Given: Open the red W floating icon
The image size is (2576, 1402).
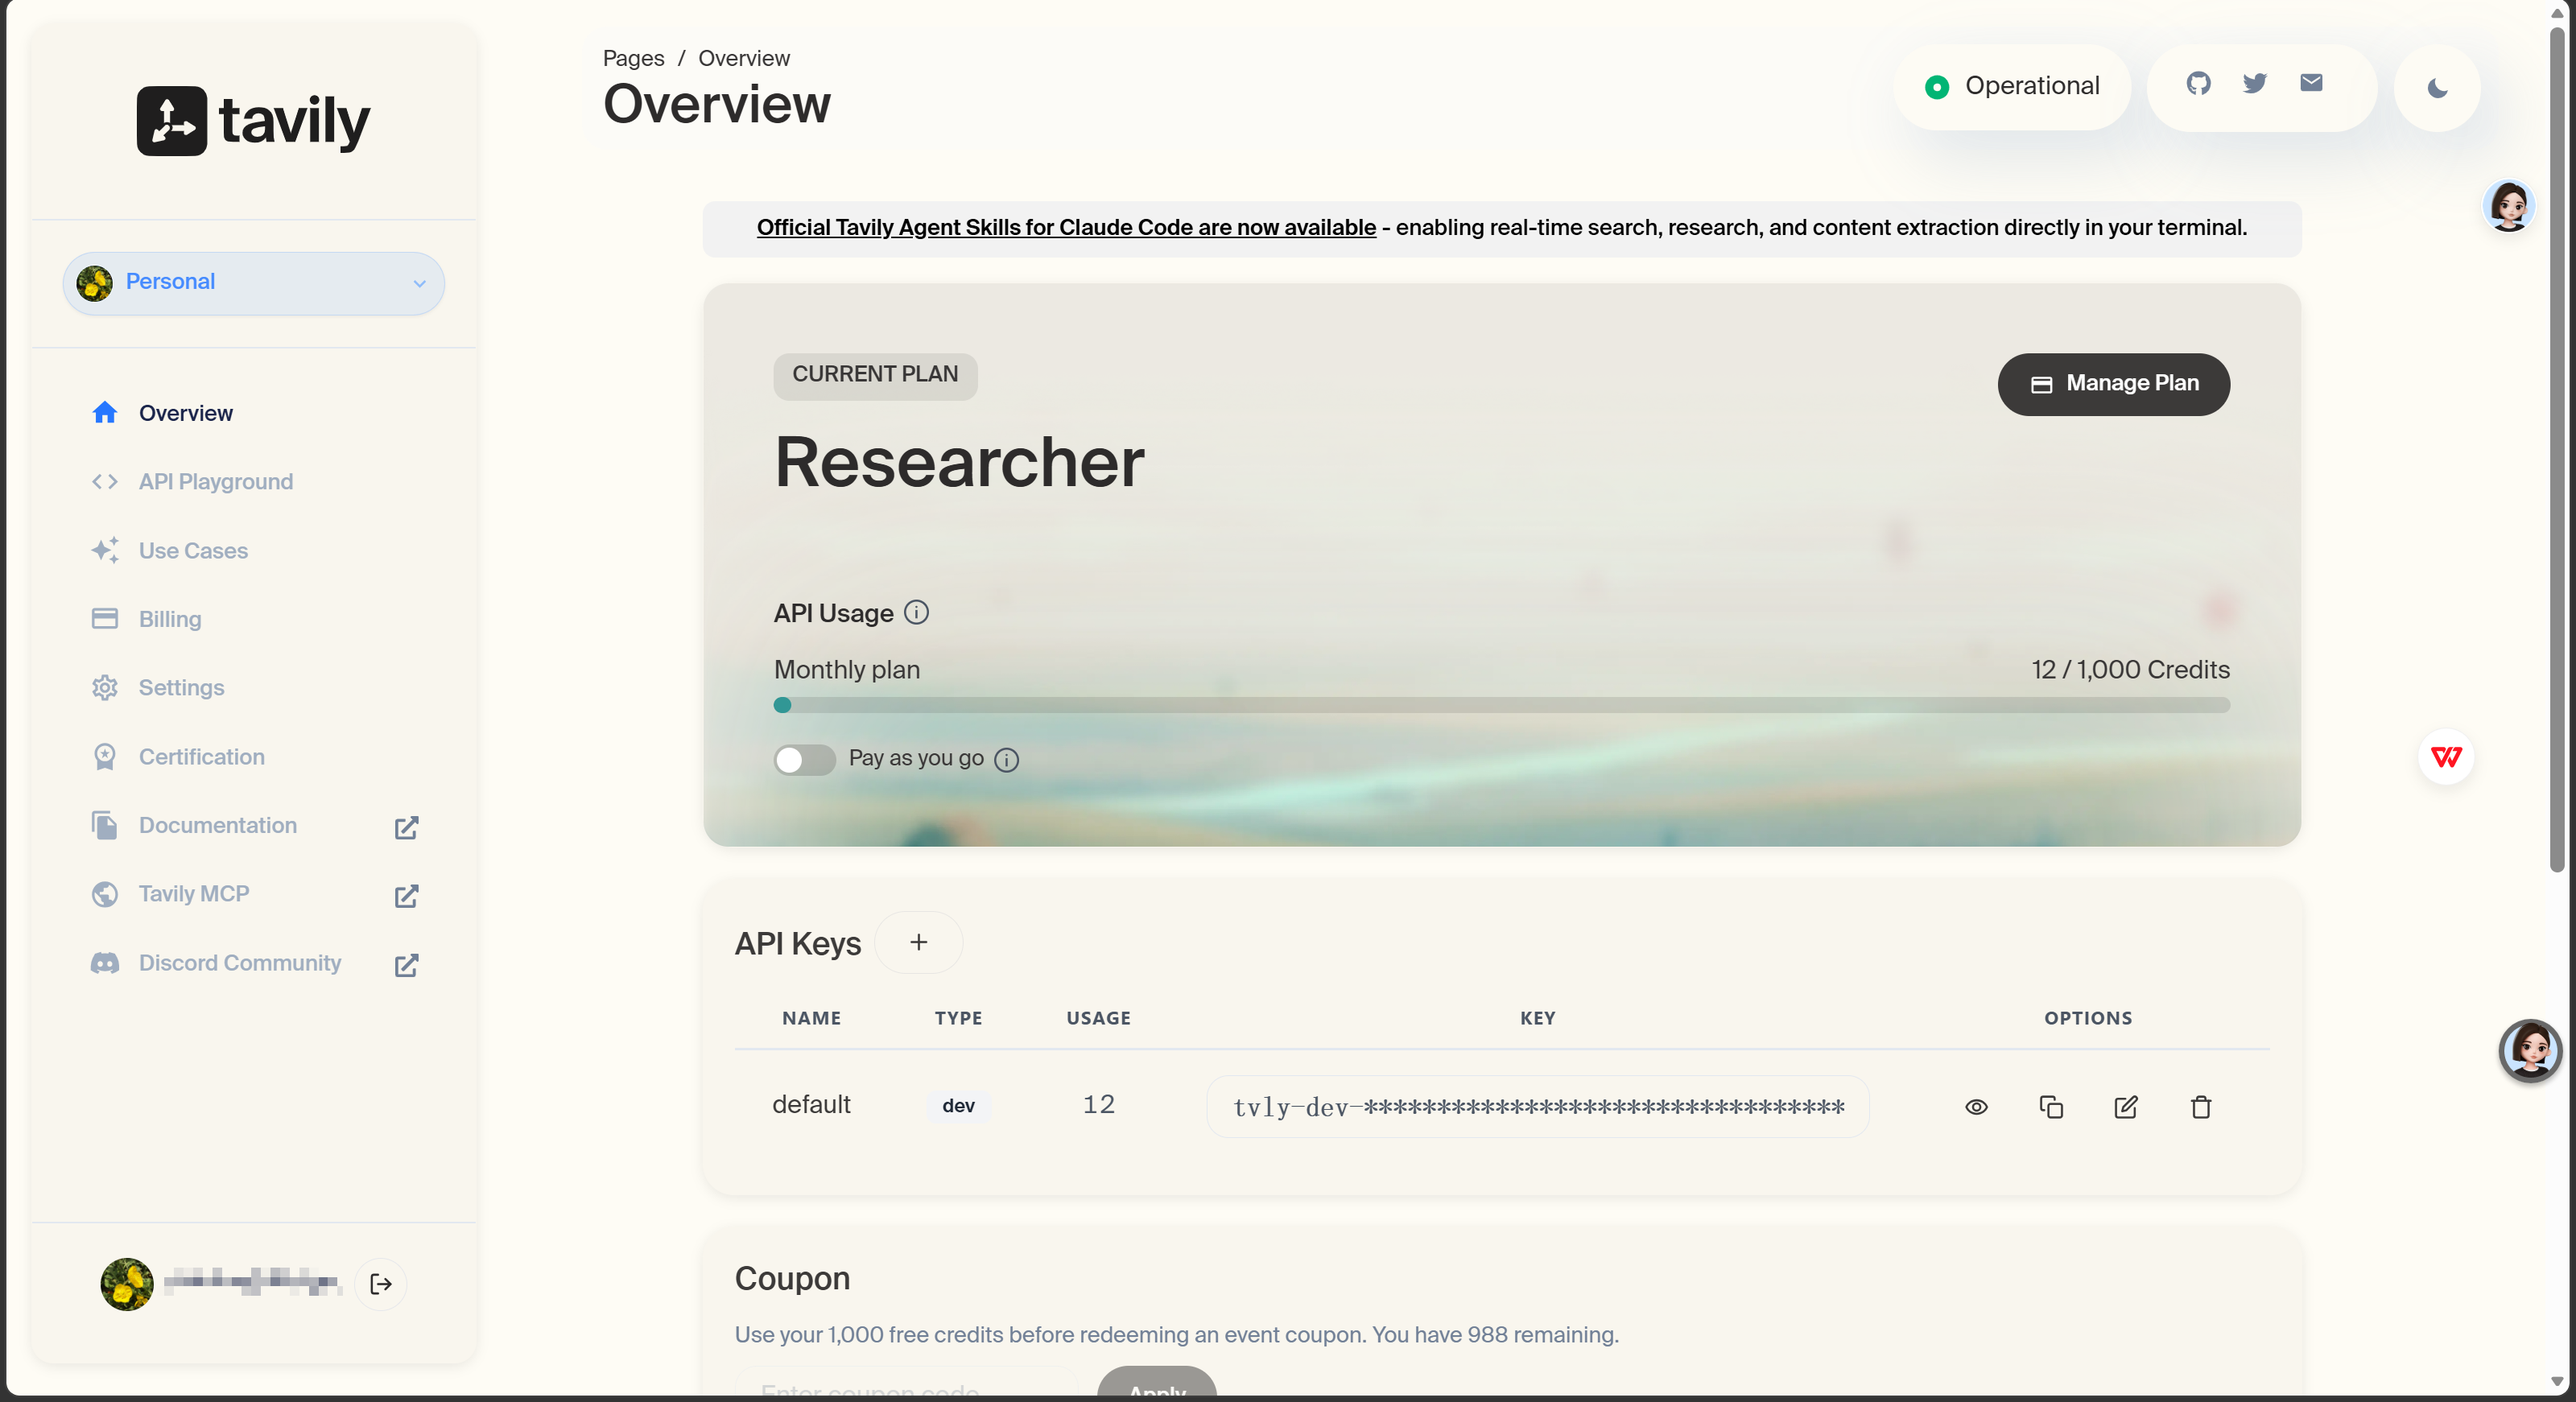Looking at the screenshot, I should (2446, 757).
